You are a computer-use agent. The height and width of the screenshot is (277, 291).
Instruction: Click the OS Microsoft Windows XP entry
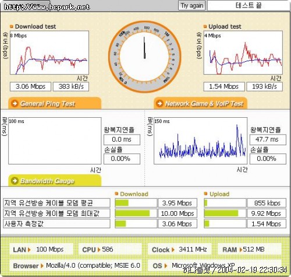click(x=214, y=265)
